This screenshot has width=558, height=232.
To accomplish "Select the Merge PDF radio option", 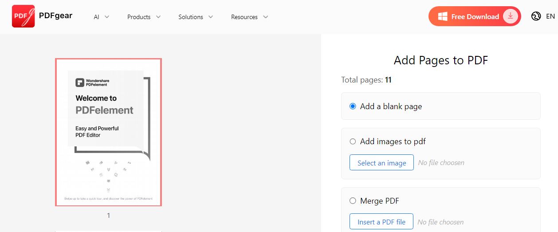I will click(x=353, y=201).
